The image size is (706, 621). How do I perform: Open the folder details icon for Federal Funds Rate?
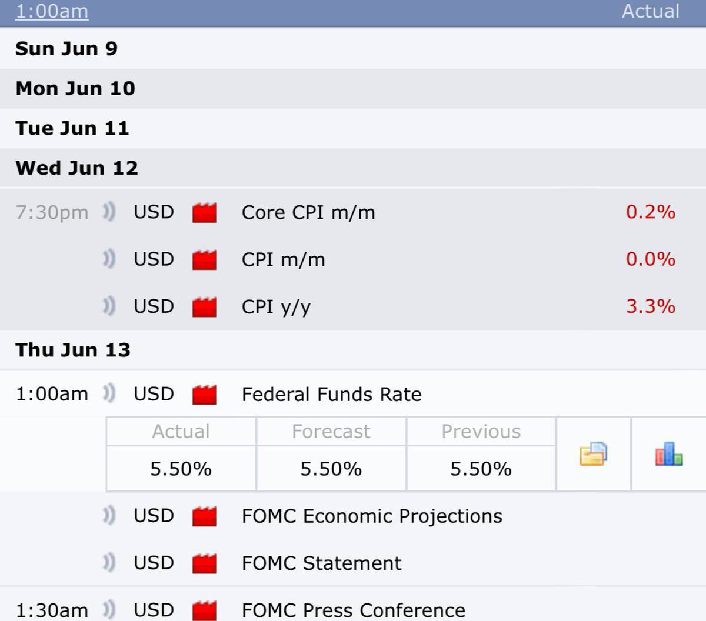pos(593,454)
